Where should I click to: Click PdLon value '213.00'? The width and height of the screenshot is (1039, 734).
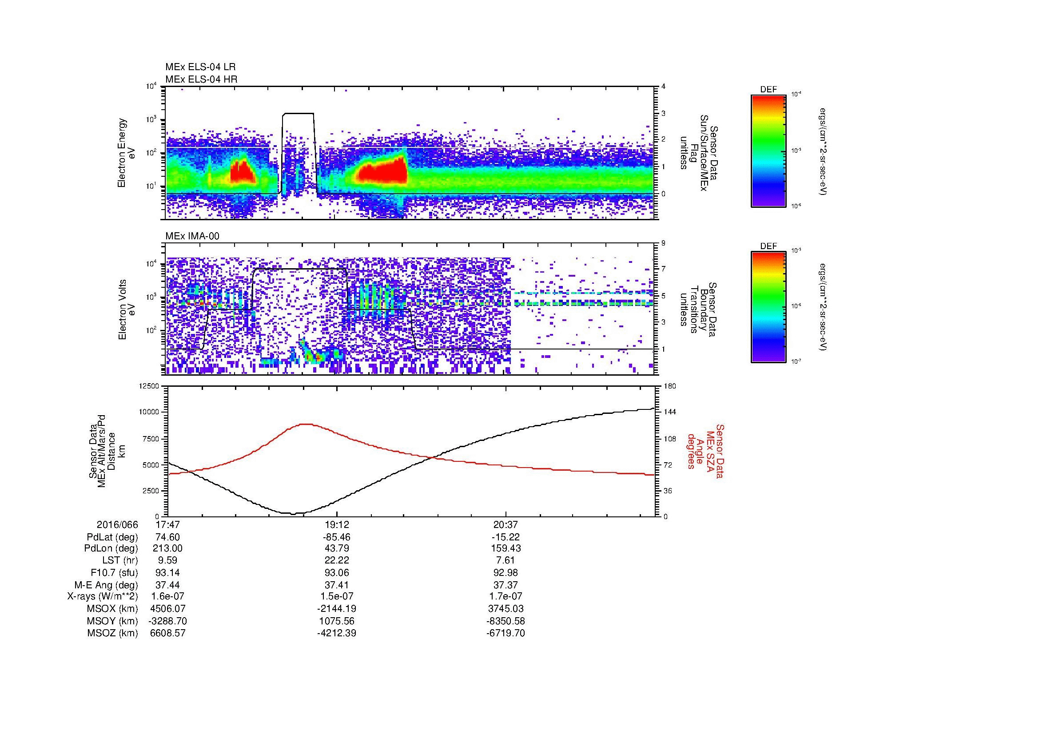[x=168, y=548]
